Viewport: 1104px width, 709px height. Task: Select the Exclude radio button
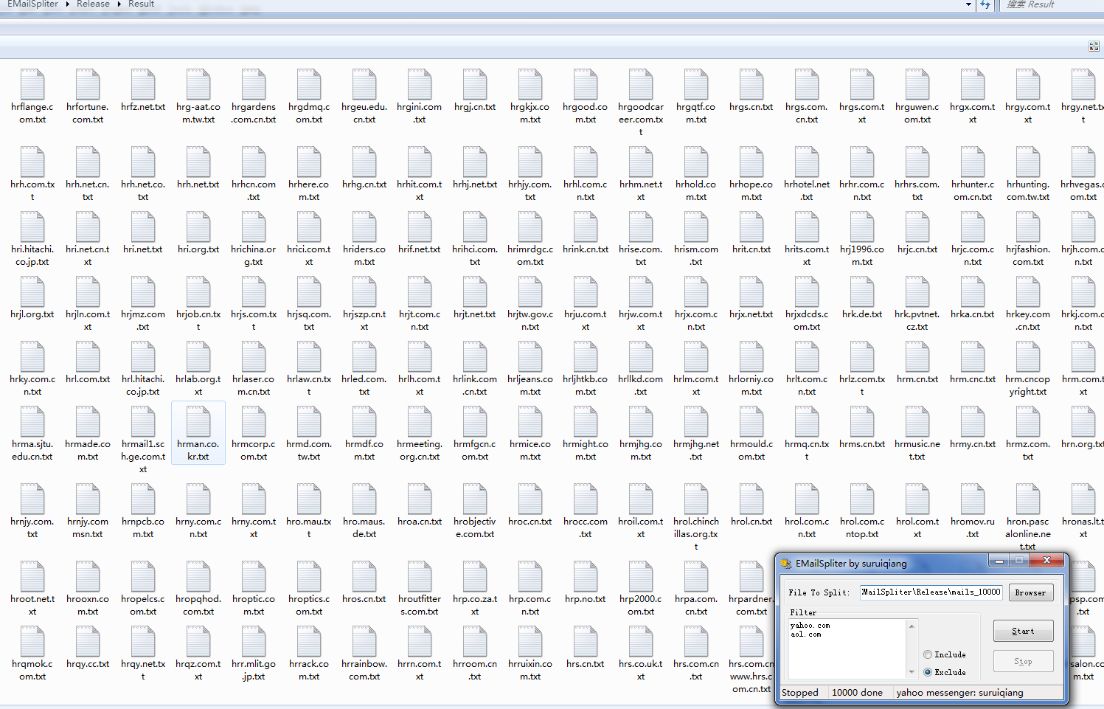928,672
